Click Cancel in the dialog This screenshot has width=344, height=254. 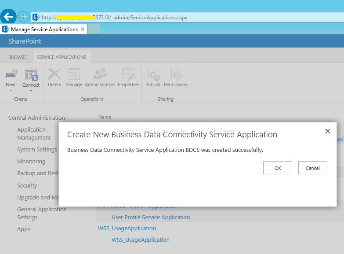tap(313, 168)
